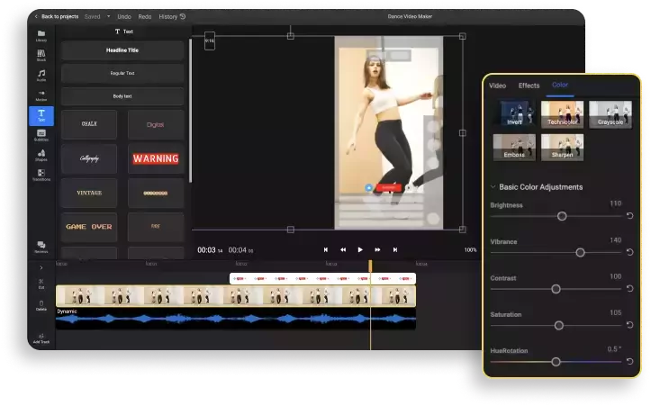Click the rewind button
This screenshot has height=406, width=651.
(x=343, y=250)
